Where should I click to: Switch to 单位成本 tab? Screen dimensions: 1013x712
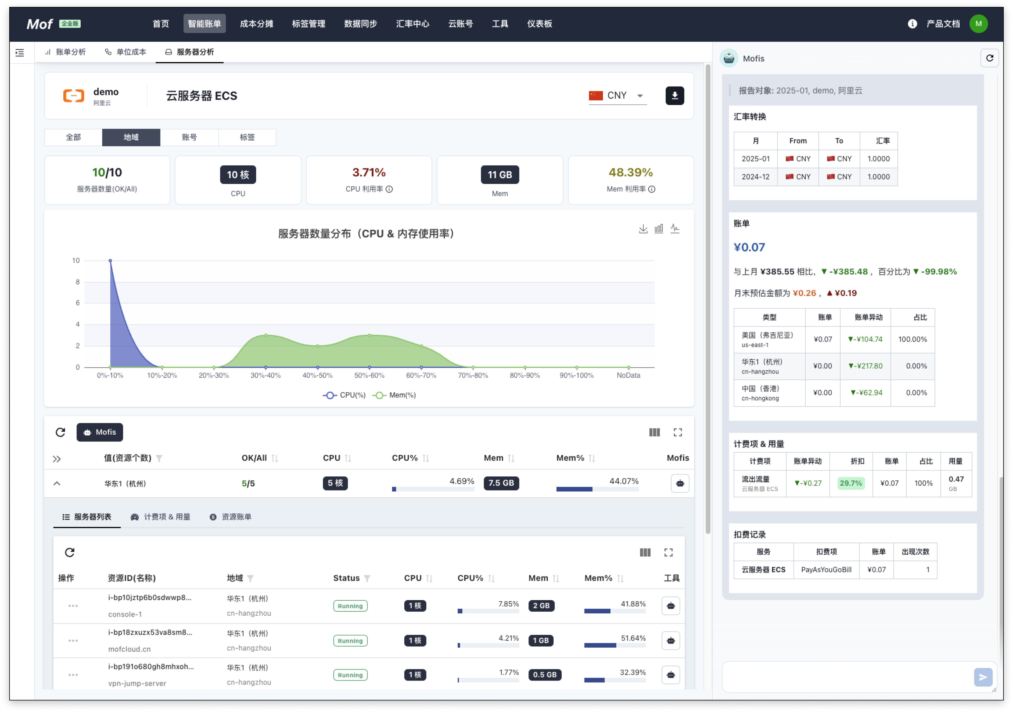coord(126,52)
